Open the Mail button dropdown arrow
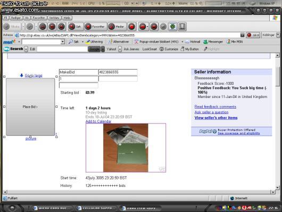Viewport: 282px width, 212px height. (147, 27)
